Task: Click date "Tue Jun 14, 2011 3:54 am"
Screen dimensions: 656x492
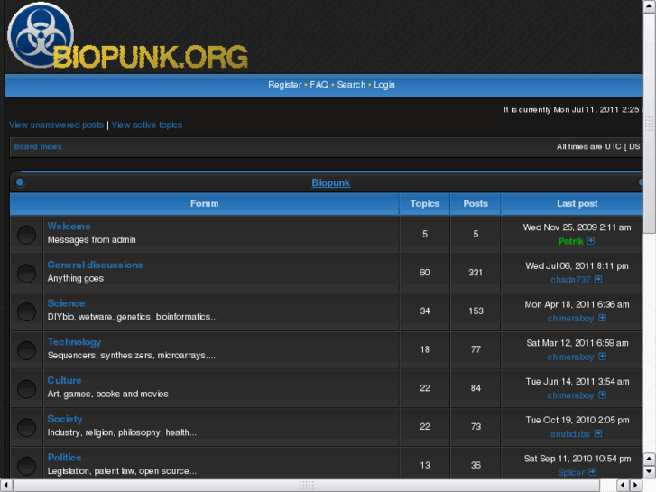Action: coord(577,382)
